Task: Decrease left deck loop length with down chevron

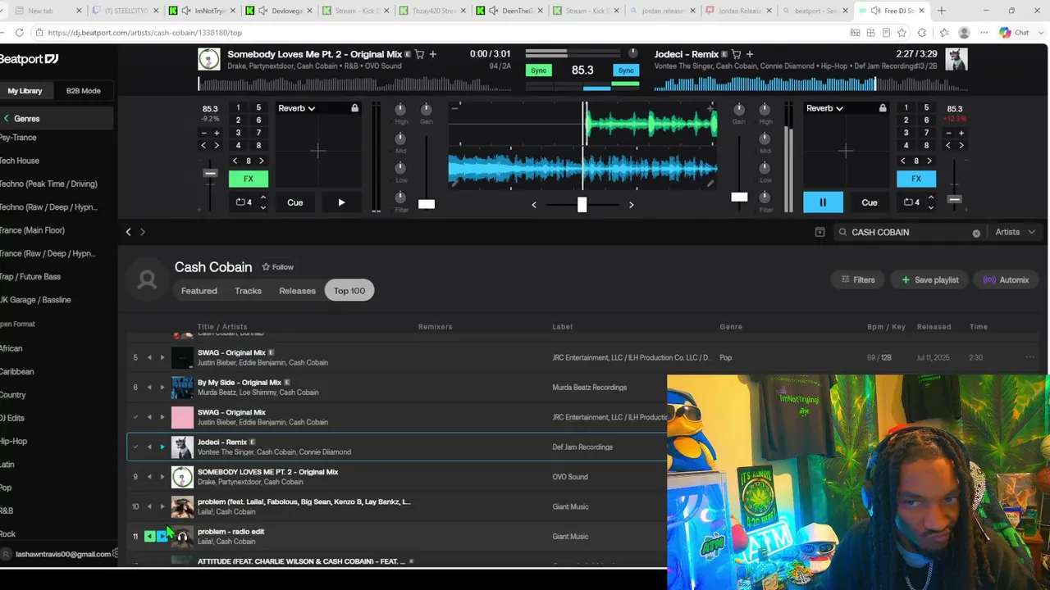Action: click(263, 207)
